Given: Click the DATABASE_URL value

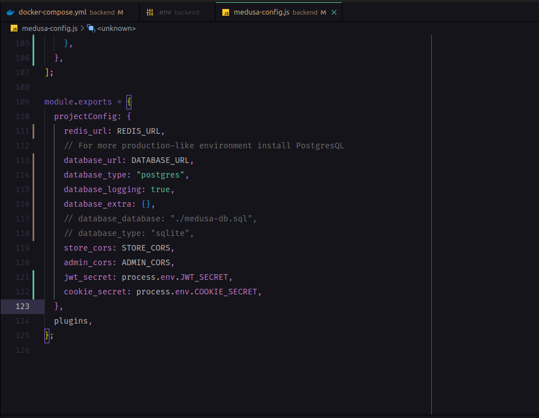Looking at the screenshot, I should [x=160, y=160].
